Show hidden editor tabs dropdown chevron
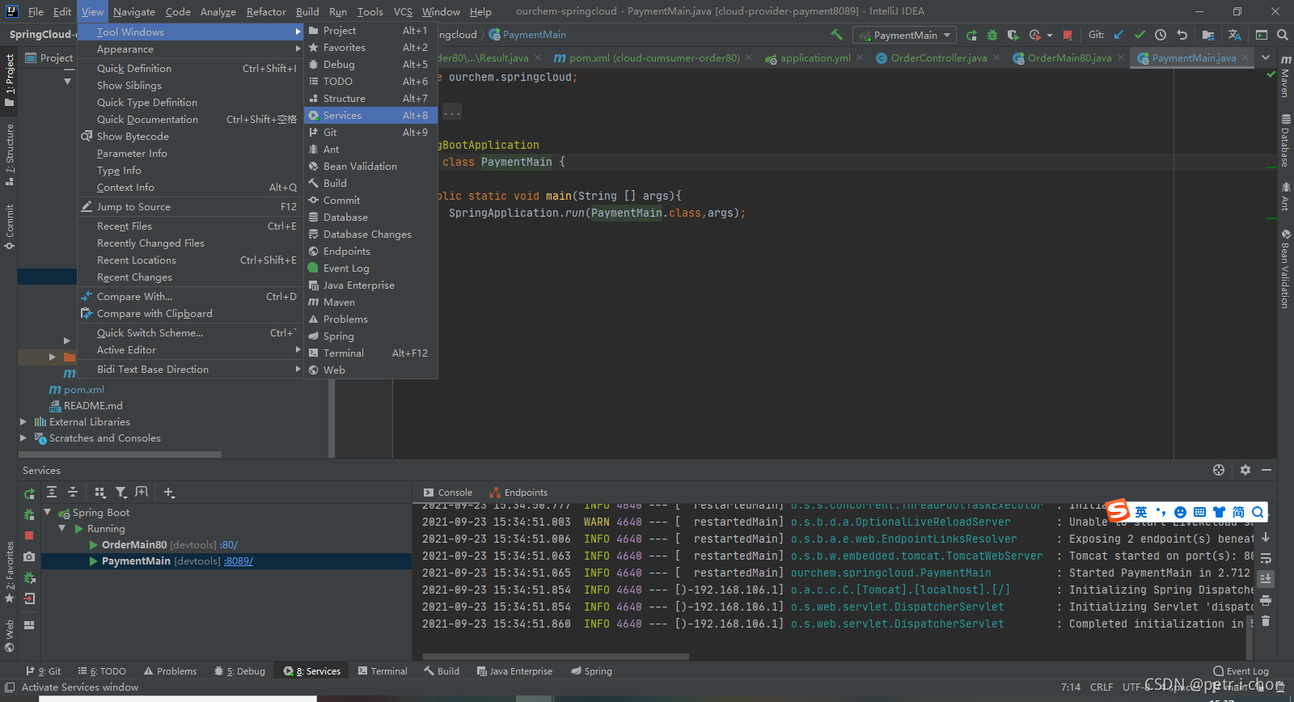 pyautogui.click(x=1266, y=58)
